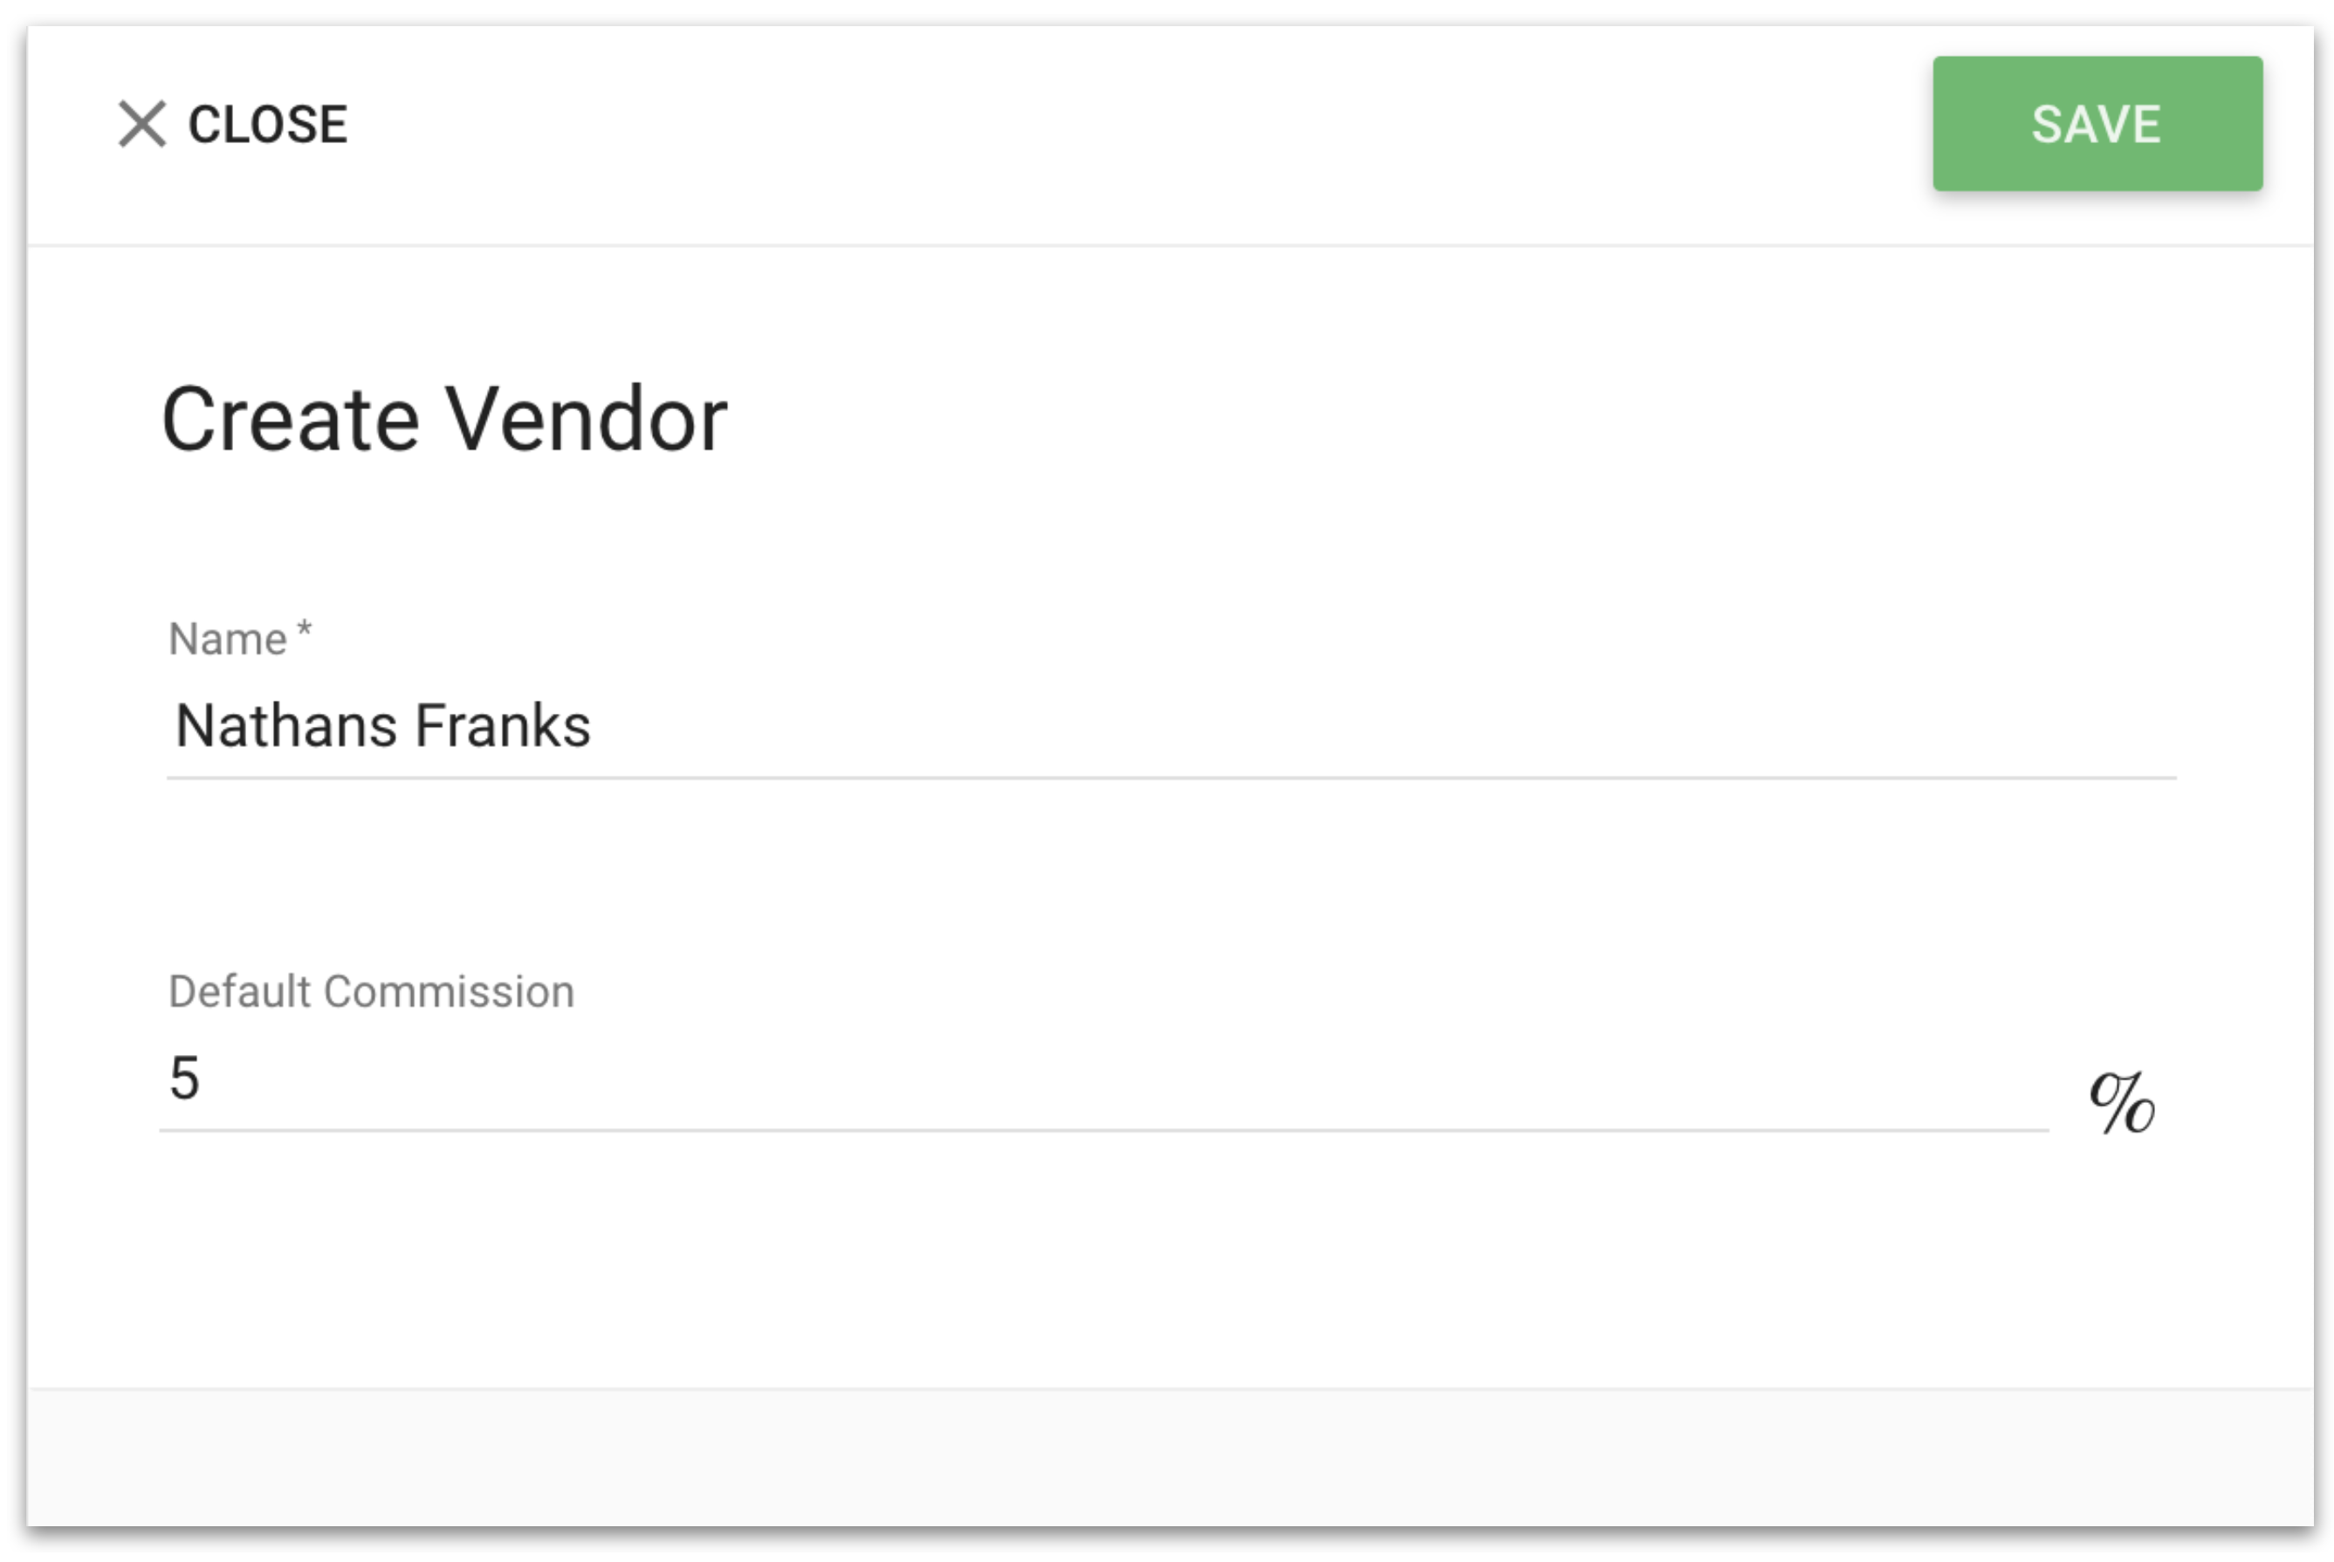Click the Default Commission input field

(1104, 1079)
